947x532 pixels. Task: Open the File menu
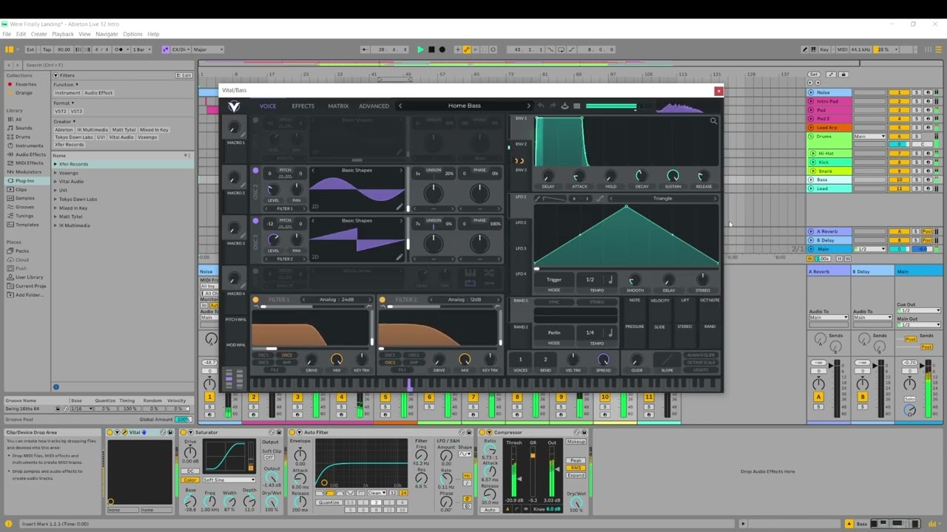click(7, 34)
